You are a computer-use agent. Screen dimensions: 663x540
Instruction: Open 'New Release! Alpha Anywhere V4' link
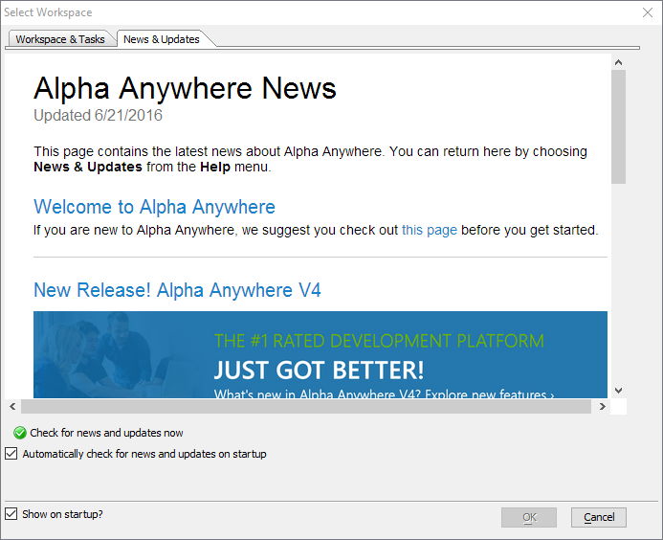point(177,290)
